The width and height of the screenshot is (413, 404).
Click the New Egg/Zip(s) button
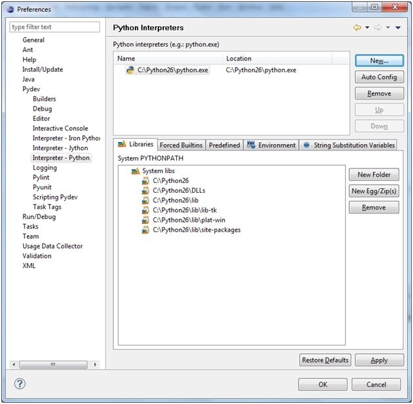pos(374,191)
